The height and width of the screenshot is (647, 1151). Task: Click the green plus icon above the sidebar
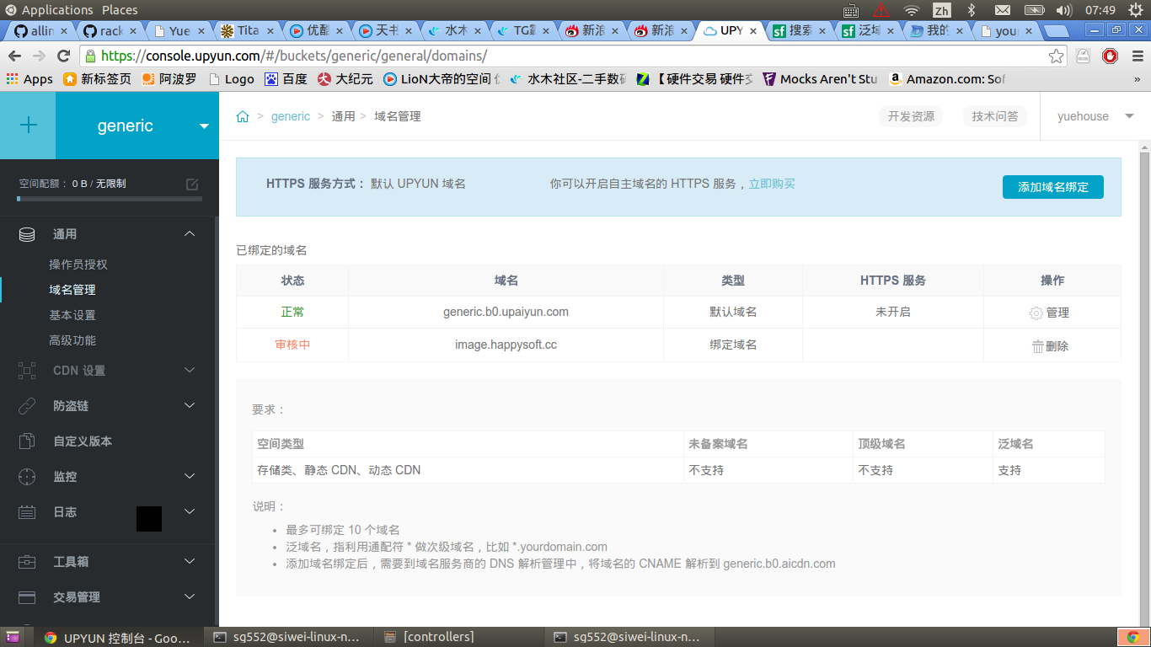[28, 125]
